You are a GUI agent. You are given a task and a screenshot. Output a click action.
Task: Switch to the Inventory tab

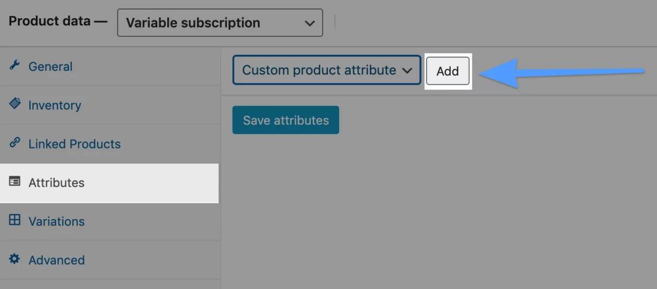55,105
